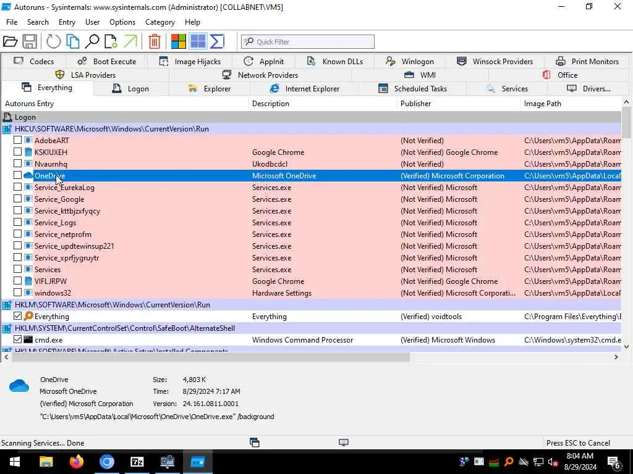Viewport: 633px width, 474px height.
Task: Click the file properties toolbar icon
Action: (111, 41)
